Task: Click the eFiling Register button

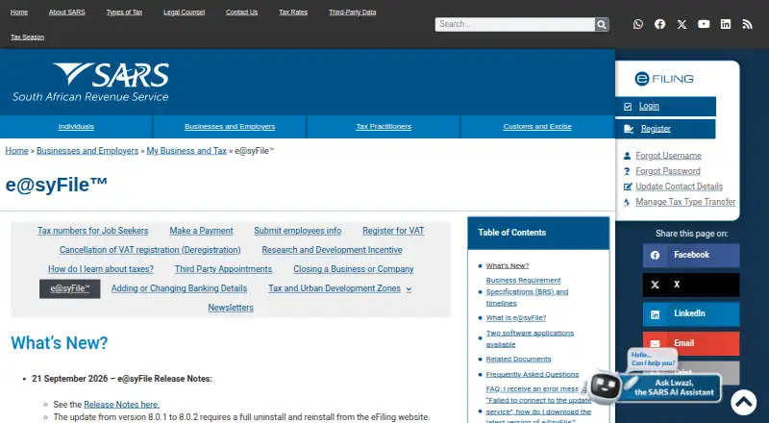Action: click(x=665, y=129)
